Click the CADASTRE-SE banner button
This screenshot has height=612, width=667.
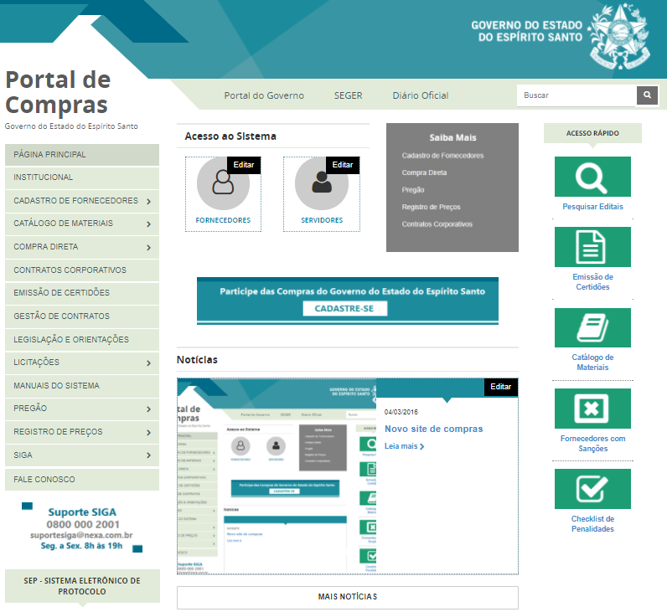(345, 309)
